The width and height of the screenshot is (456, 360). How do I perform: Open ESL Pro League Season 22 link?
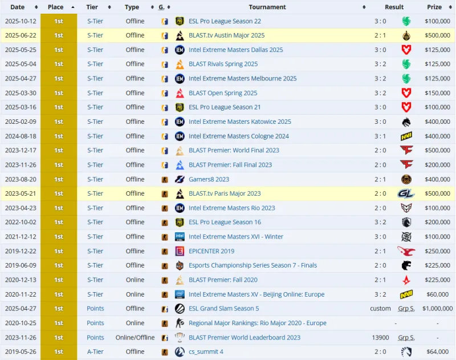click(225, 21)
